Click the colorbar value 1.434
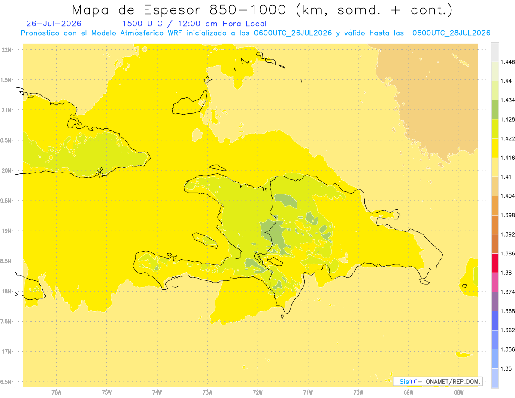The height and width of the screenshot is (398, 515). [508, 100]
